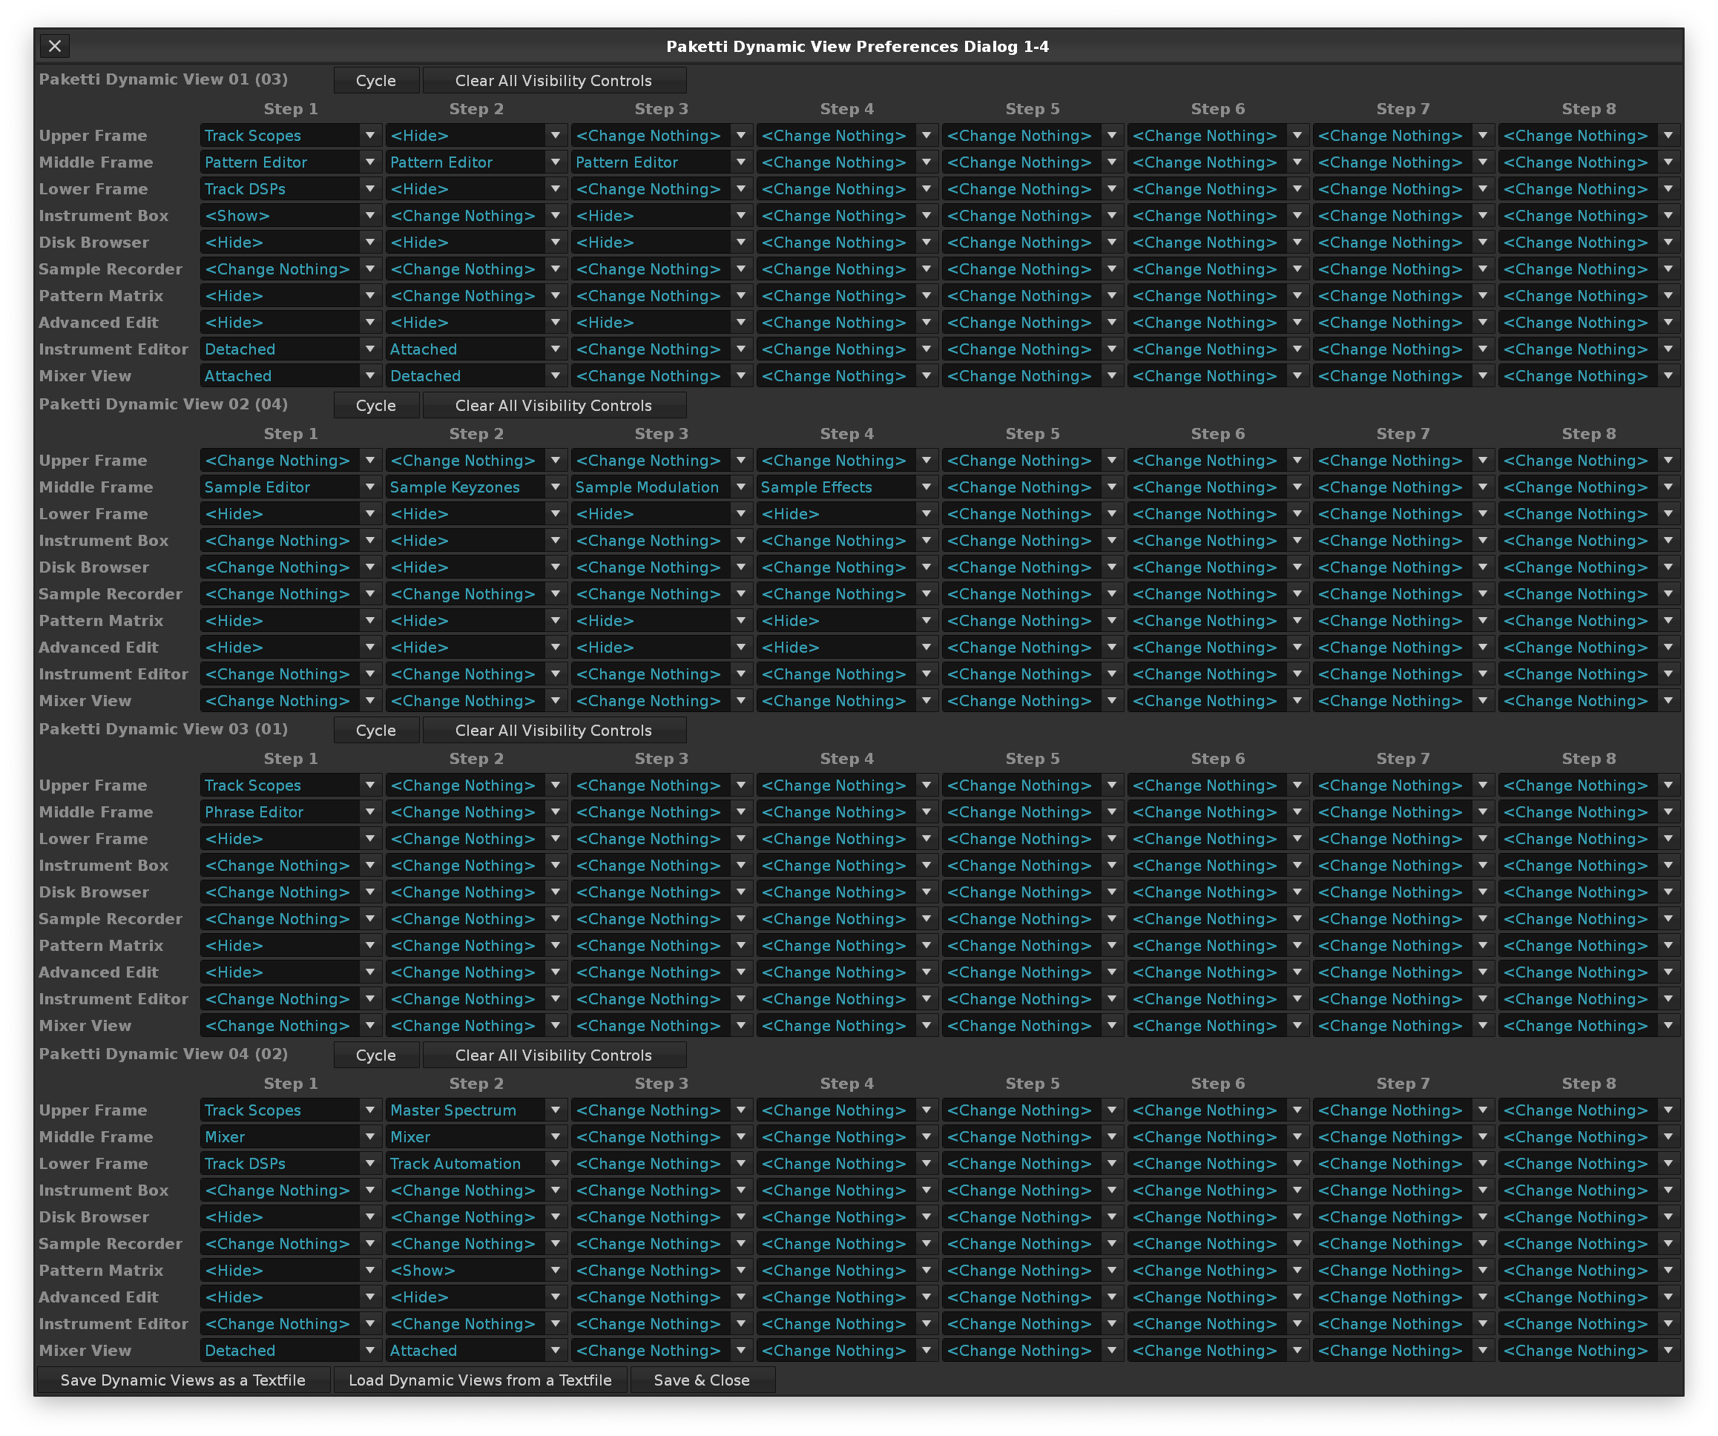Open View 01 Step 2 Mixer View Detached dropdown
Image resolution: width=1718 pixels, height=1436 pixels.
[475, 375]
